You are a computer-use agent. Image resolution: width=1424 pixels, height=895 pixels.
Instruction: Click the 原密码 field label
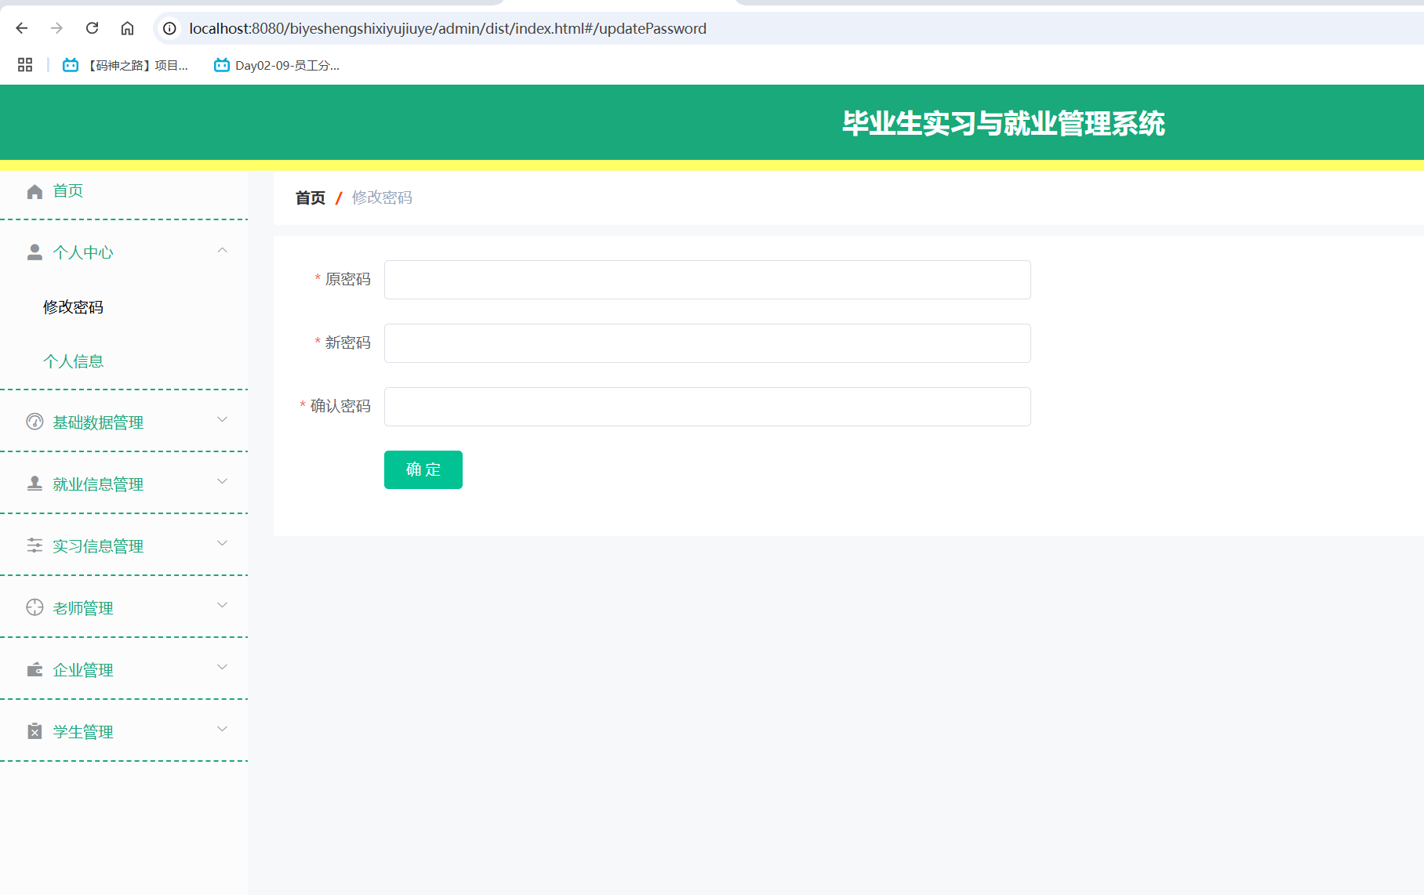pyautogui.click(x=348, y=279)
